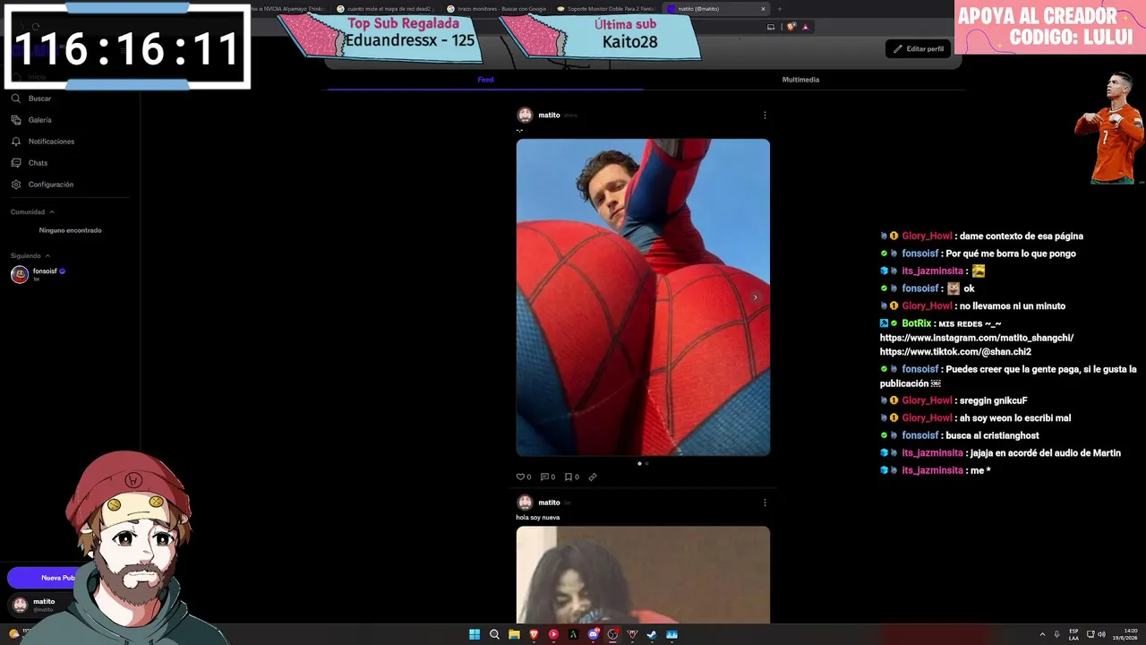Screen dimensions: 1146x645
Task: Switch to the Multimedia tab
Action: (x=800, y=80)
